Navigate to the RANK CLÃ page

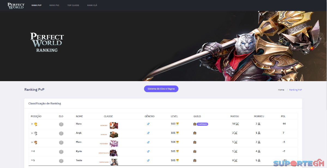point(92,5)
